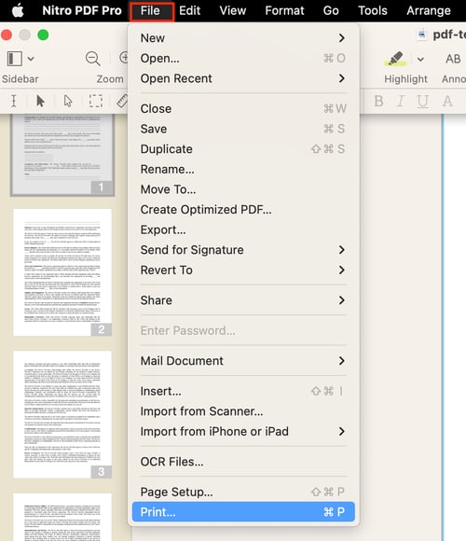Click the text color A button

click(447, 102)
